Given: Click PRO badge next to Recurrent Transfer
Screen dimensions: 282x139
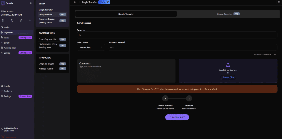Looking at the screenshot, I should [x=63, y=21].
